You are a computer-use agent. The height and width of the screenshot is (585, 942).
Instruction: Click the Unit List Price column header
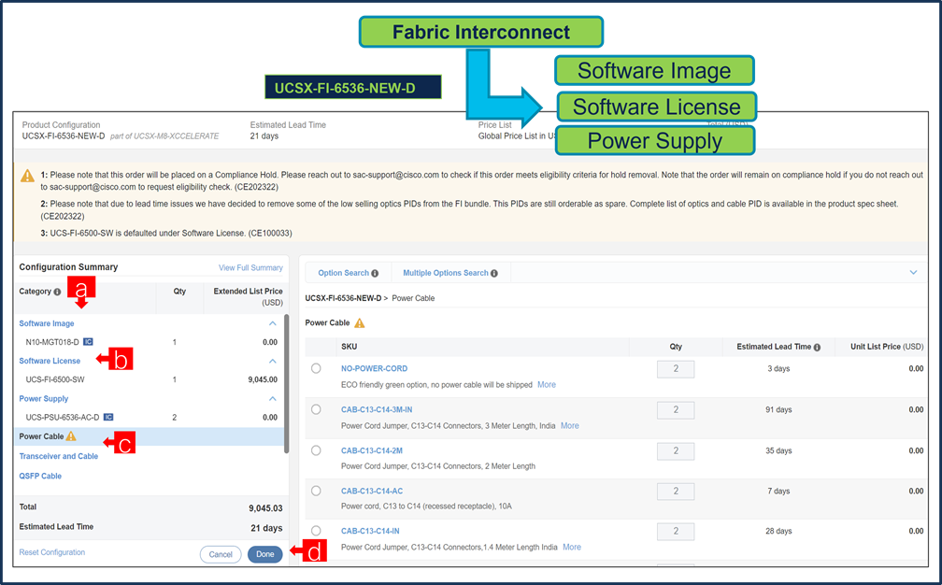click(x=887, y=347)
